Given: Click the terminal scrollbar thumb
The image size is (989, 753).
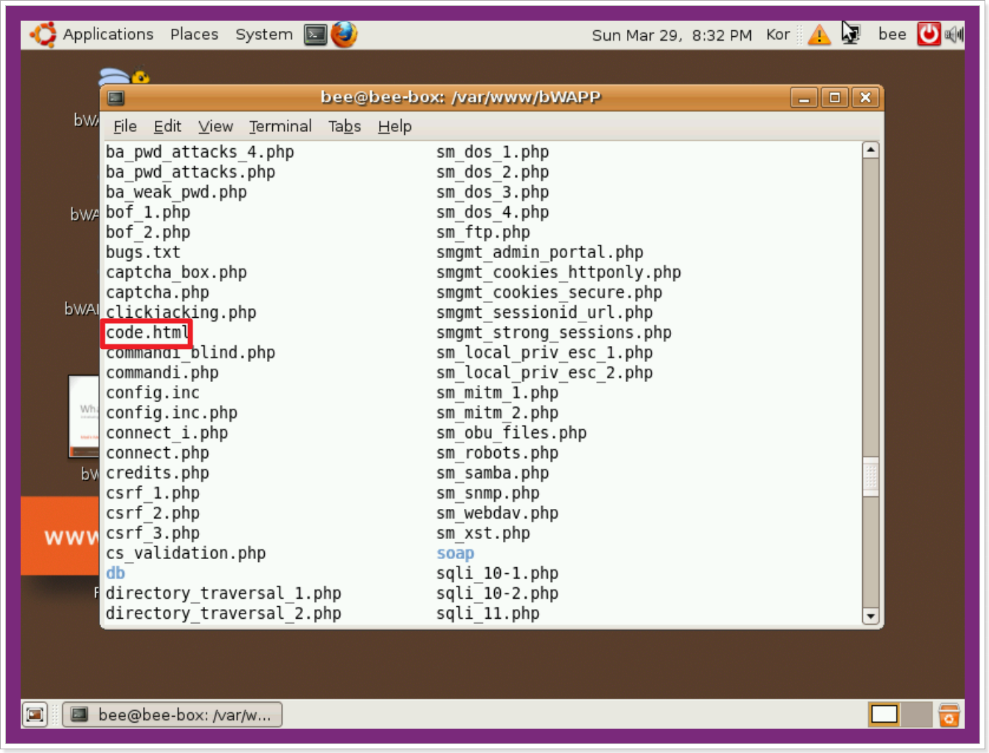Looking at the screenshot, I should (x=870, y=476).
